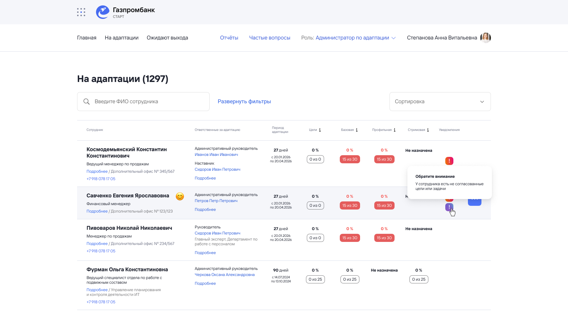Open the Сортировка dropdown

coord(440,102)
